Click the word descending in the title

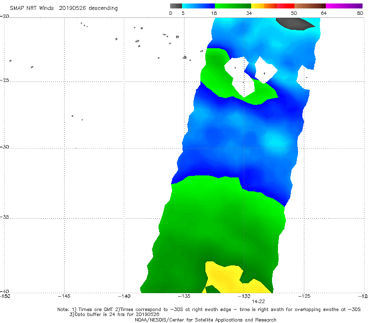pyautogui.click(x=103, y=8)
